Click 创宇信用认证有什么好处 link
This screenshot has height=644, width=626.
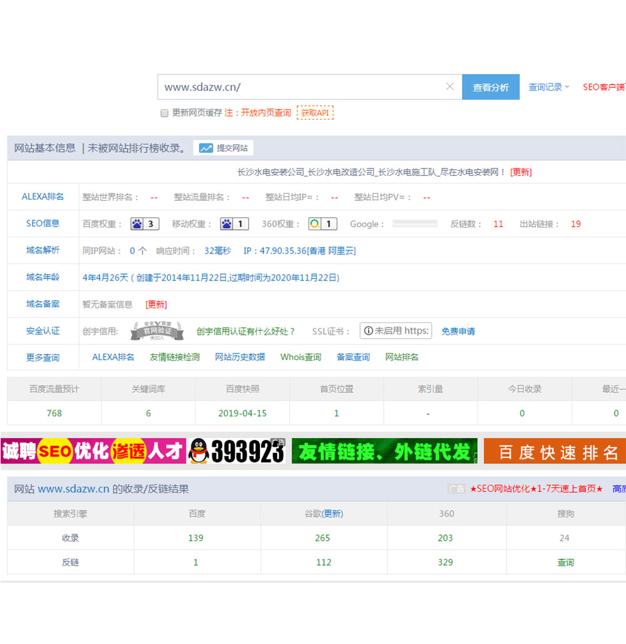coord(245,332)
